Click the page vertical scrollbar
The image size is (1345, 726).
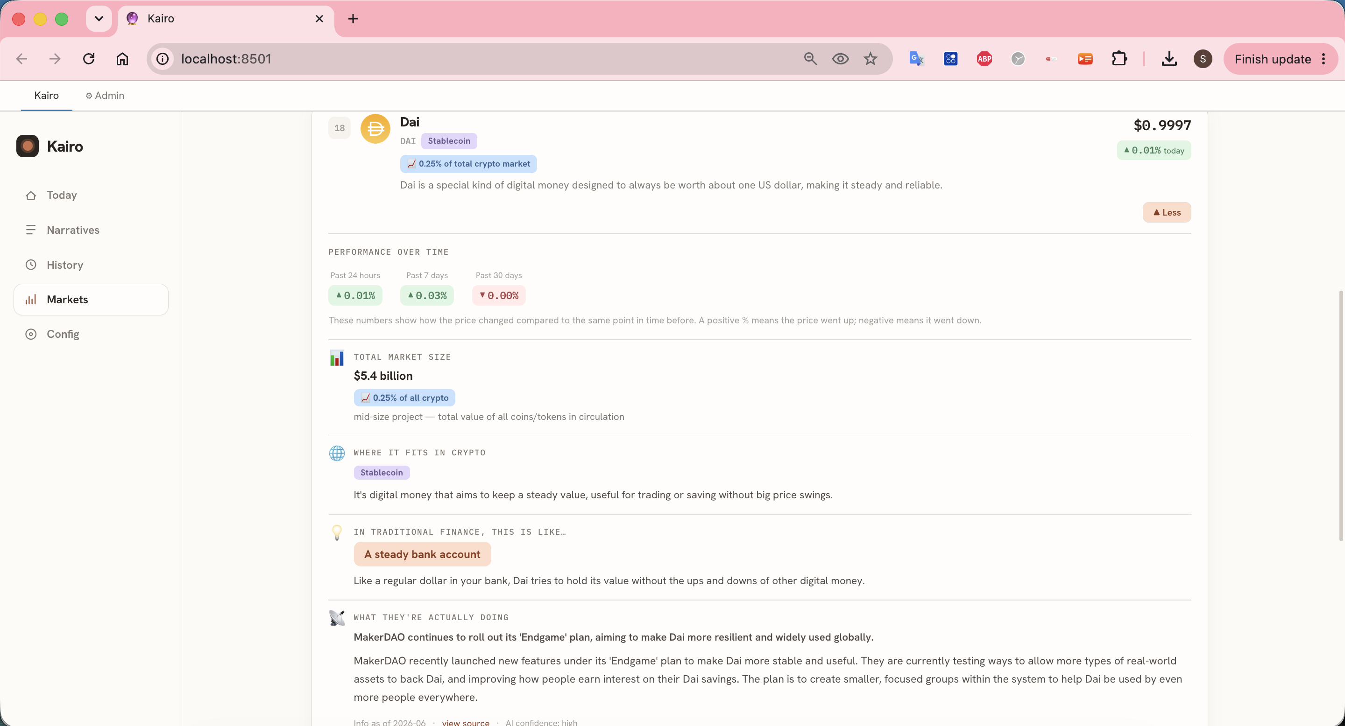click(1340, 415)
